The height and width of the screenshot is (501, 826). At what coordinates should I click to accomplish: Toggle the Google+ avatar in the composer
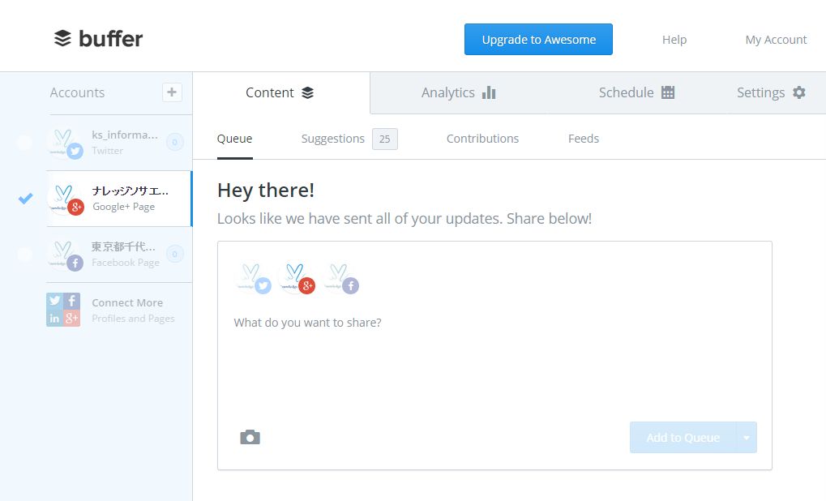point(296,277)
